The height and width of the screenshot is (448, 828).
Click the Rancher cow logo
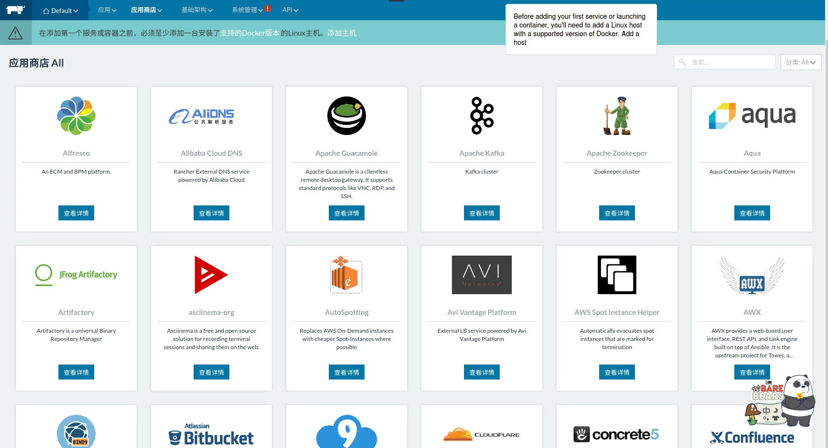15,10
